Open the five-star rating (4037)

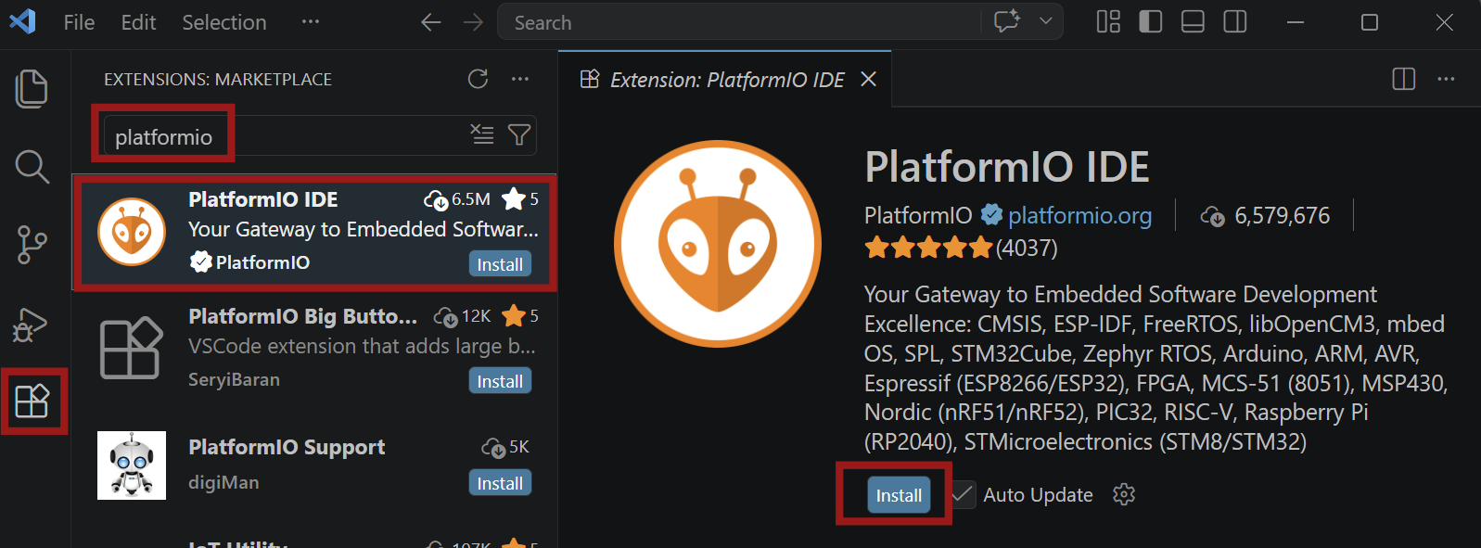coord(961,249)
